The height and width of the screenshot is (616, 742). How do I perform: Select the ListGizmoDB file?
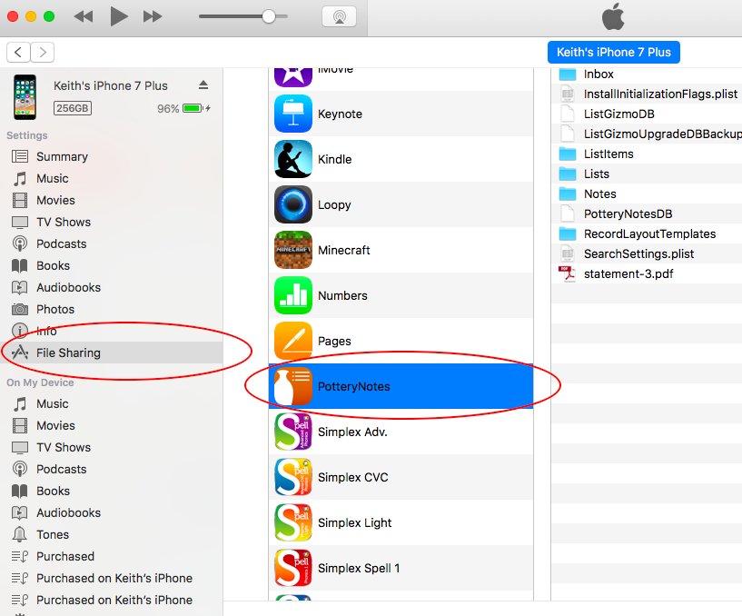click(647, 114)
